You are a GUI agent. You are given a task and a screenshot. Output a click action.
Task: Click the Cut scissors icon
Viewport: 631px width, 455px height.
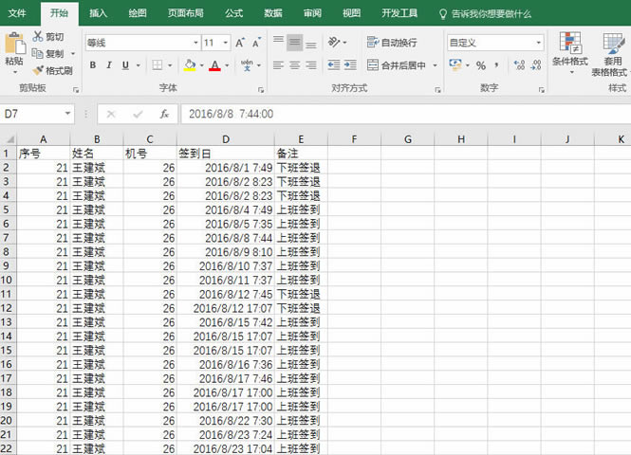[37, 37]
